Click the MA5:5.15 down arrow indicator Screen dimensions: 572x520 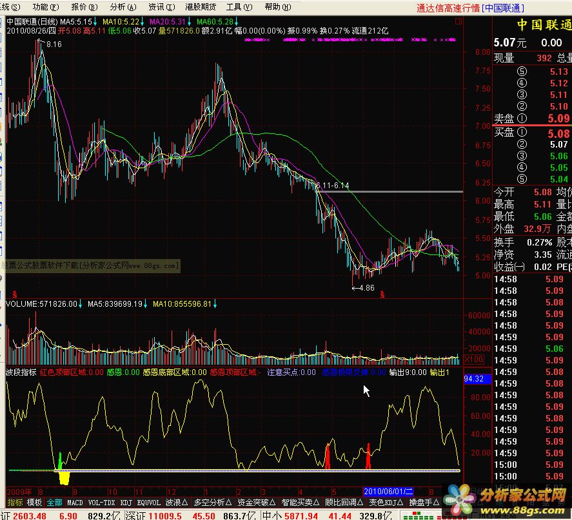point(95,21)
